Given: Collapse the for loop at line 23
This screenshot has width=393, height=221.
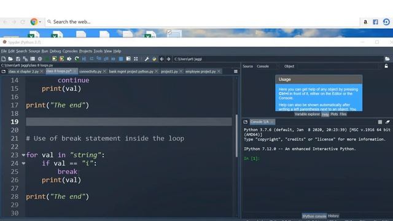Looking at the screenshot, I should pos(23,155).
